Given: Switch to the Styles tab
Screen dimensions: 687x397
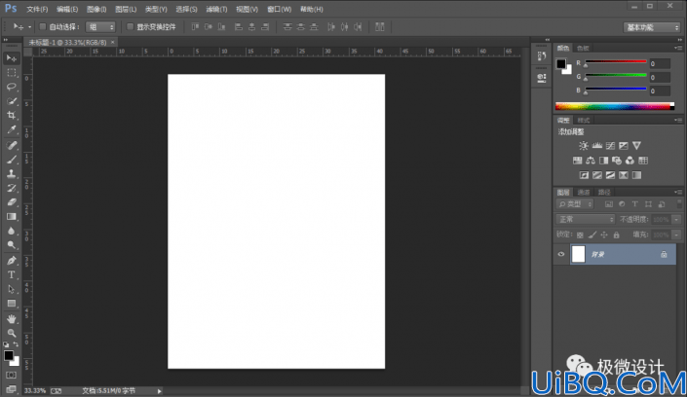Looking at the screenshot, I should coord(583,121).
